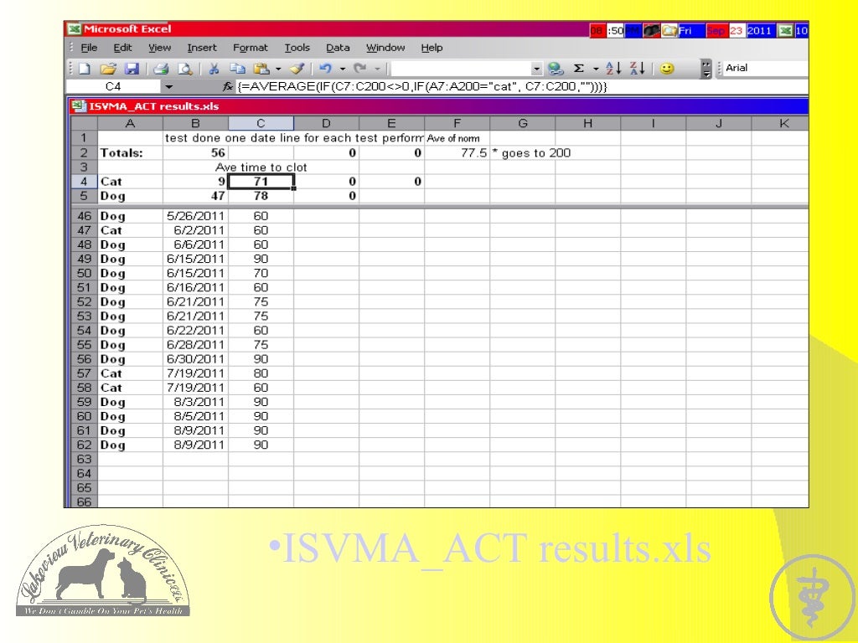Click the date cell 6/2/2011

(x=195, y=230)
